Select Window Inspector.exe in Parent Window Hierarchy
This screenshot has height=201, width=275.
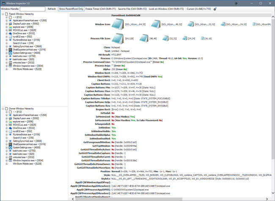pyautogui.click(x=27, y=66)
